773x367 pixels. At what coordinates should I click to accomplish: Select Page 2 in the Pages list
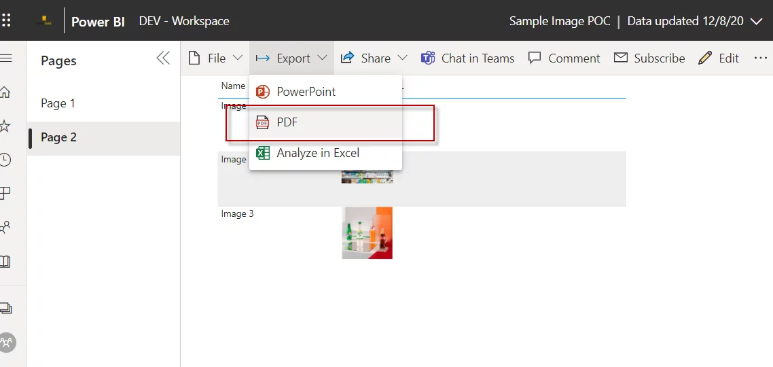click(x=103, y=137)
